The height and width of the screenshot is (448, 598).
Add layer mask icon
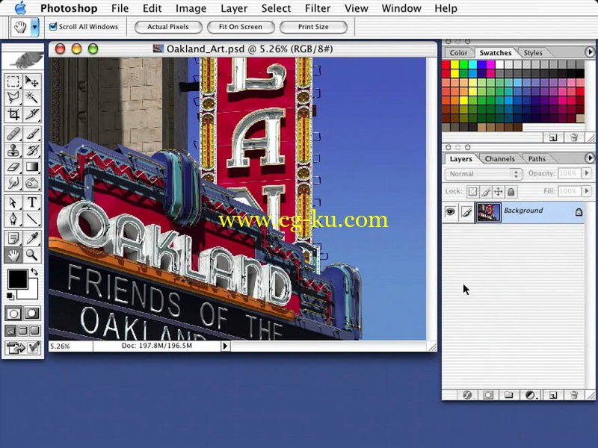[x=488, y=395]
